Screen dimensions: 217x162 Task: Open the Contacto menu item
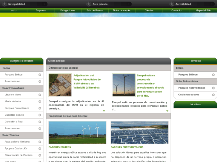click(x=176, y=10)
